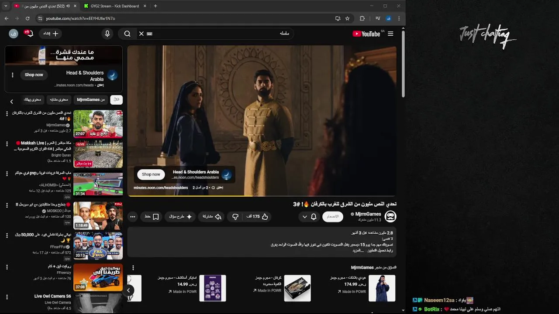The width and height of the screenshot is (559, 314).
Task: Open the 27:07 snow challenge video thumbnail
Action: 98,124
